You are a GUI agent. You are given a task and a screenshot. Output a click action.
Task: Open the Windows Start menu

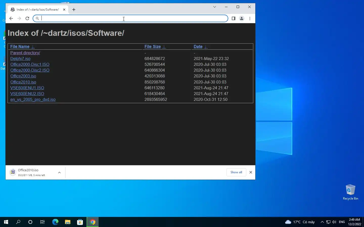tap(6, 222)
